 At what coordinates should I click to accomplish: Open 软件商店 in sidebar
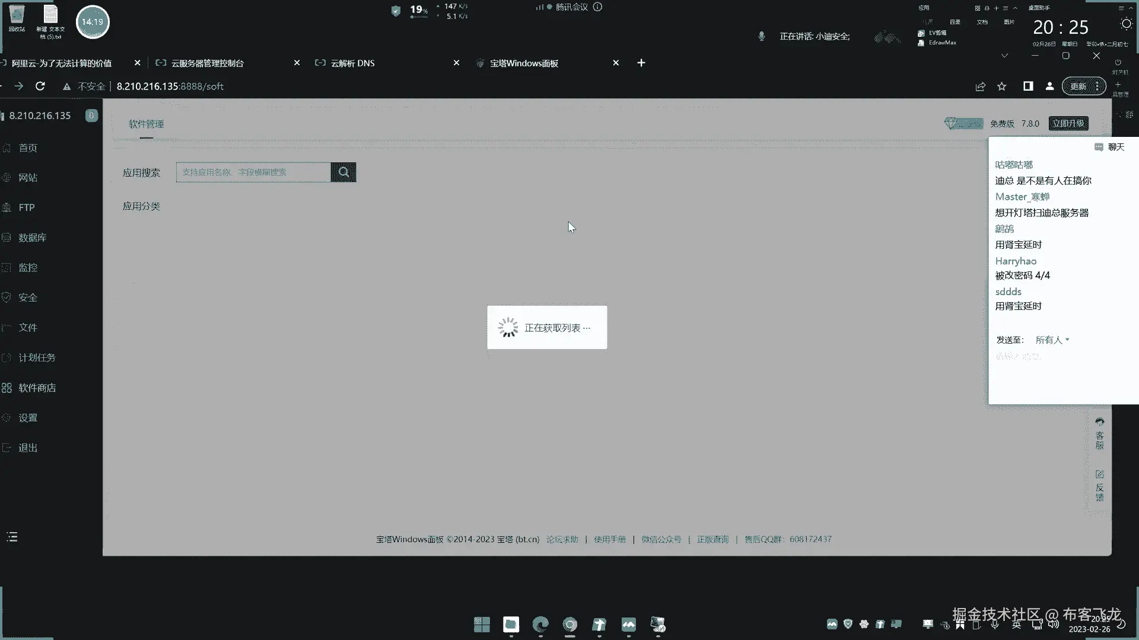[x=37, y=388]
